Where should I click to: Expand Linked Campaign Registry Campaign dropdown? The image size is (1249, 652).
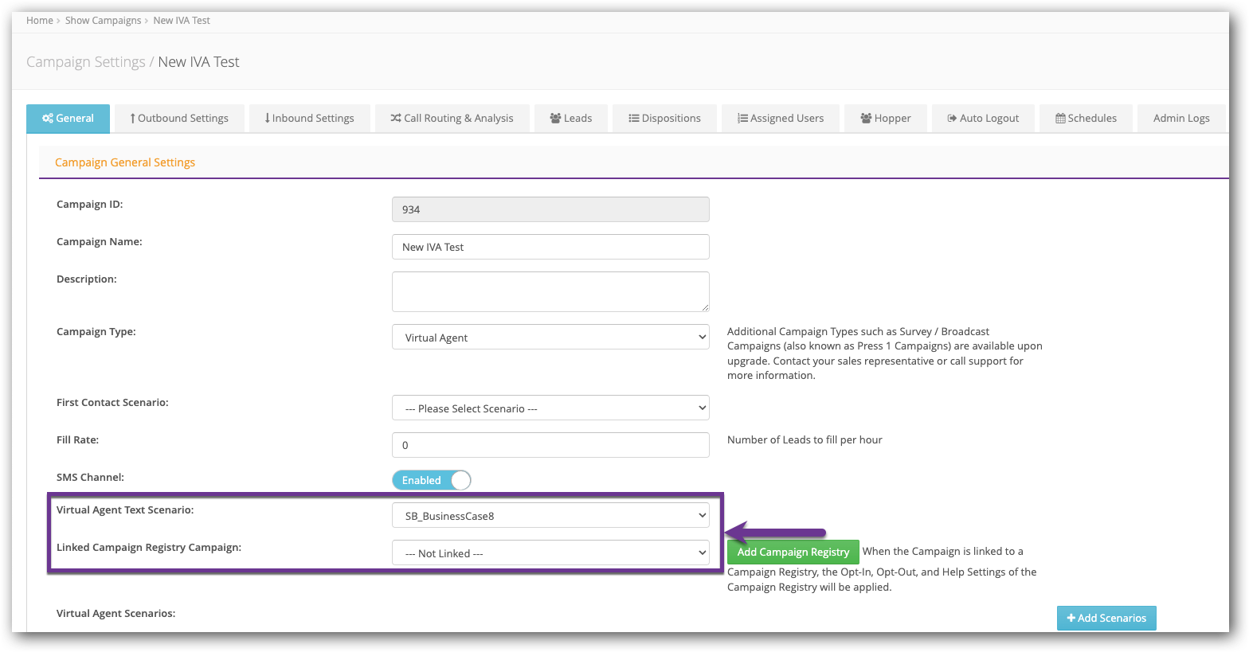point(550,553)
